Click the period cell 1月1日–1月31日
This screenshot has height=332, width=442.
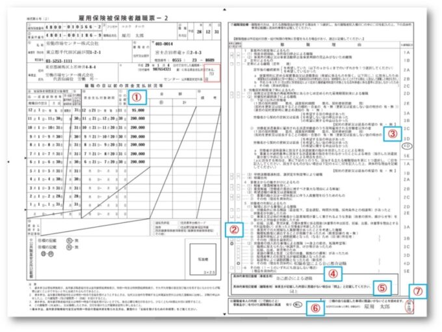[x=45, y=205]
